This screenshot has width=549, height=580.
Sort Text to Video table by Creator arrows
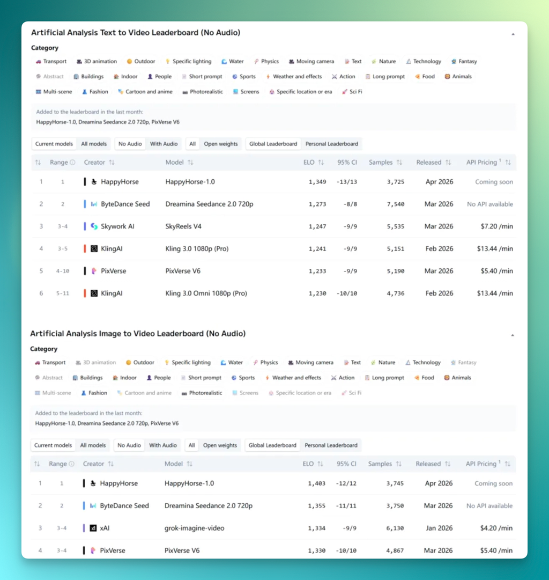pos(112,163)
